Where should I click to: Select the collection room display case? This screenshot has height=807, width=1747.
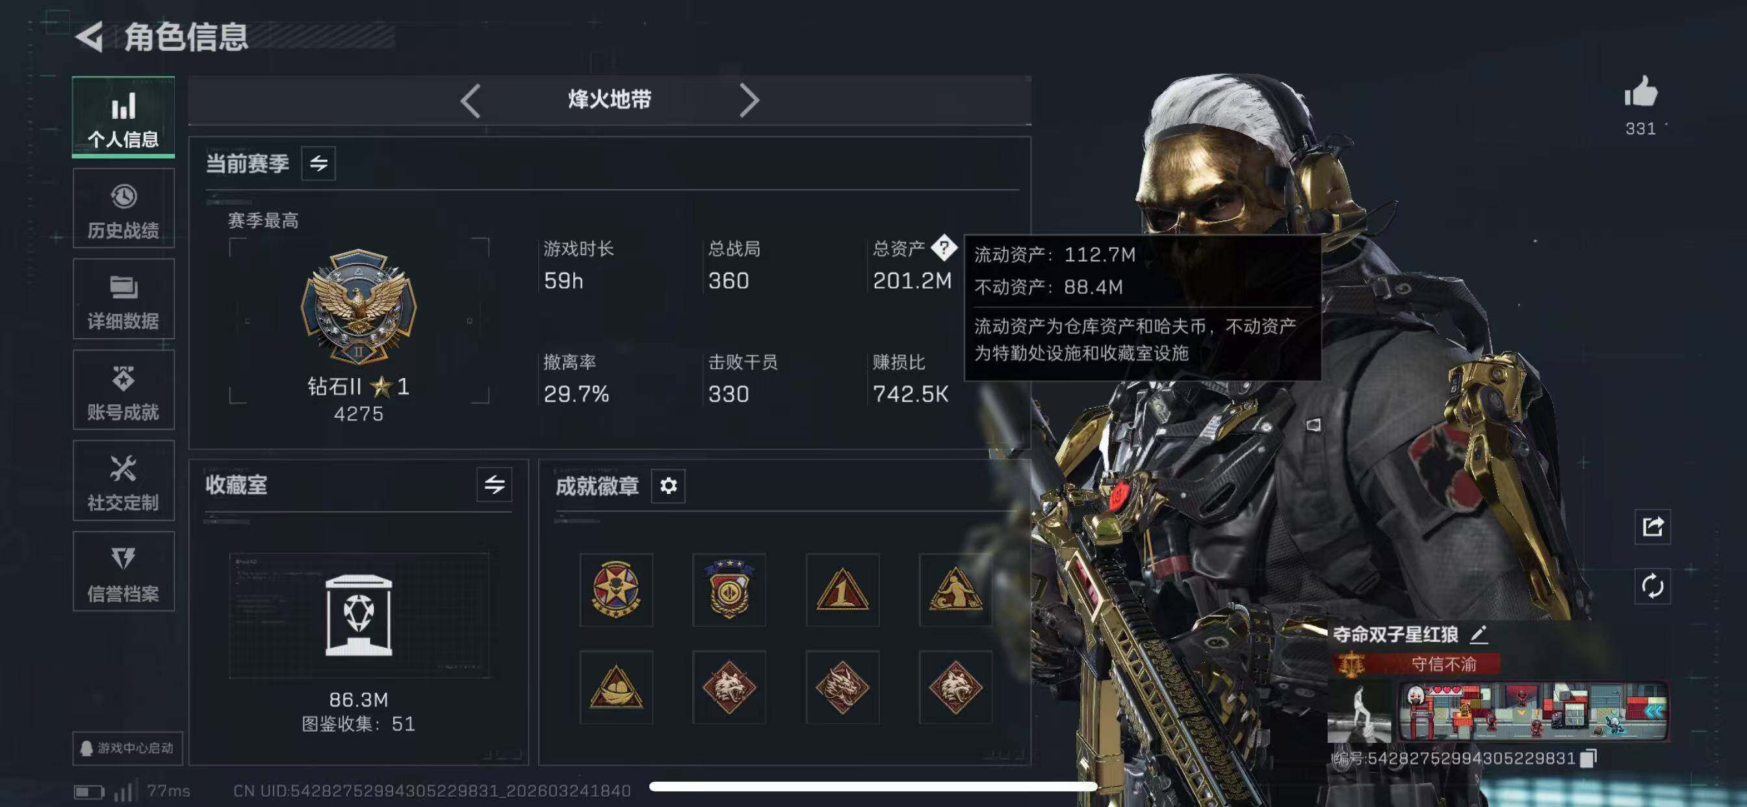359,616
